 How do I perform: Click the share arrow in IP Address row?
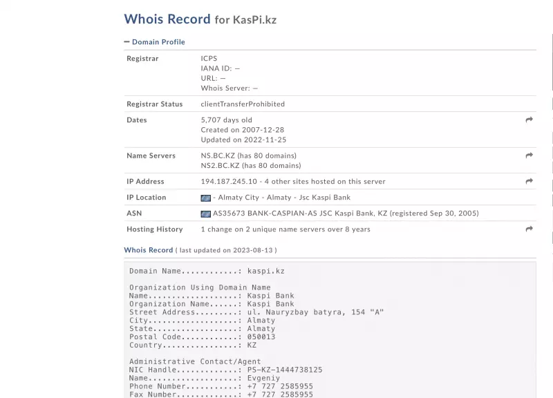pyautogui.click(x=529, y=181)
